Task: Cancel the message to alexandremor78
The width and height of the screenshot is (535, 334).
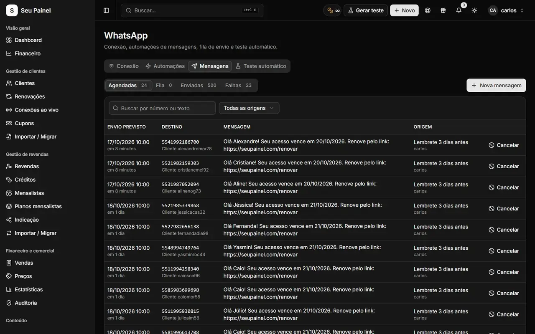Action: [x=504, y=145]
